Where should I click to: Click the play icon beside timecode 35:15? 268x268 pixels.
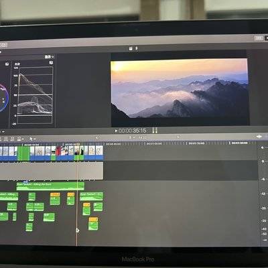[x=117, y=131]
